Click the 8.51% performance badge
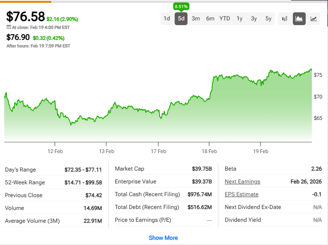Screen dimensions: 328x245 tap(181, 7)
